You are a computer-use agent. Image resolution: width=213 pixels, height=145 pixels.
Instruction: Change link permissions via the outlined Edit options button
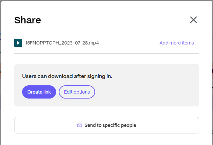[x=77, y=92]
